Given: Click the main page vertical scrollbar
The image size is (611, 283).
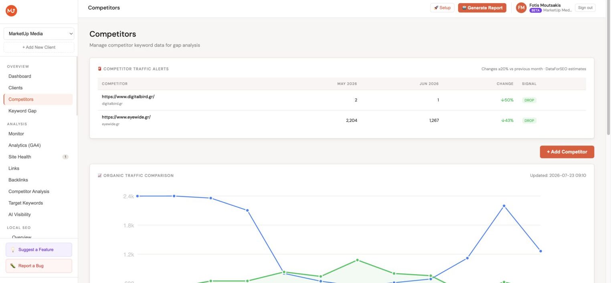Looking at the screenshot, I should [609, 68].
